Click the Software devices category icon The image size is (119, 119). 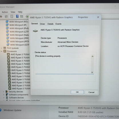7,98
